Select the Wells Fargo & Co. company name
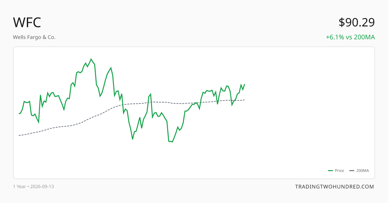The width and height of the screenshot is (388, 203). click(34, 37)
